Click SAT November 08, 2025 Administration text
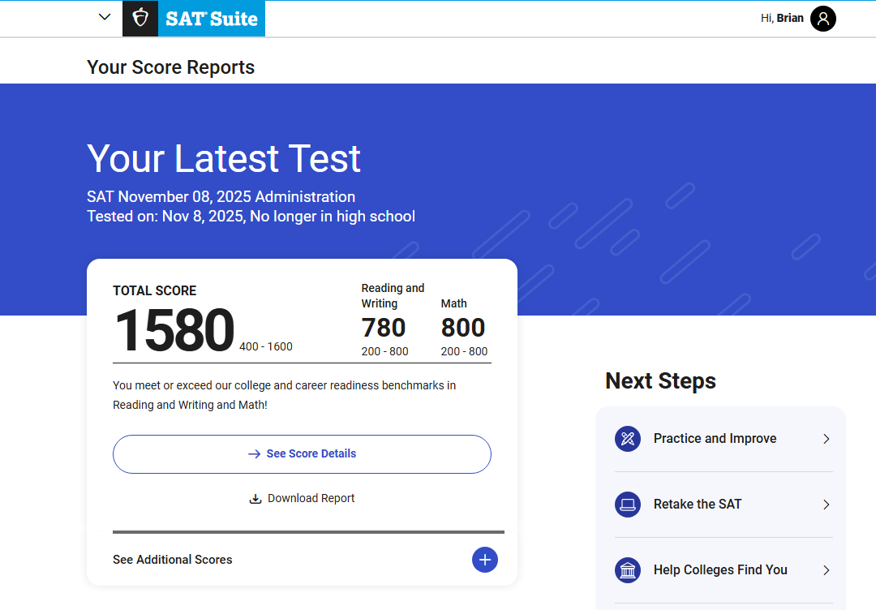Viewport: 876px width, 610px height. [221, 196]
